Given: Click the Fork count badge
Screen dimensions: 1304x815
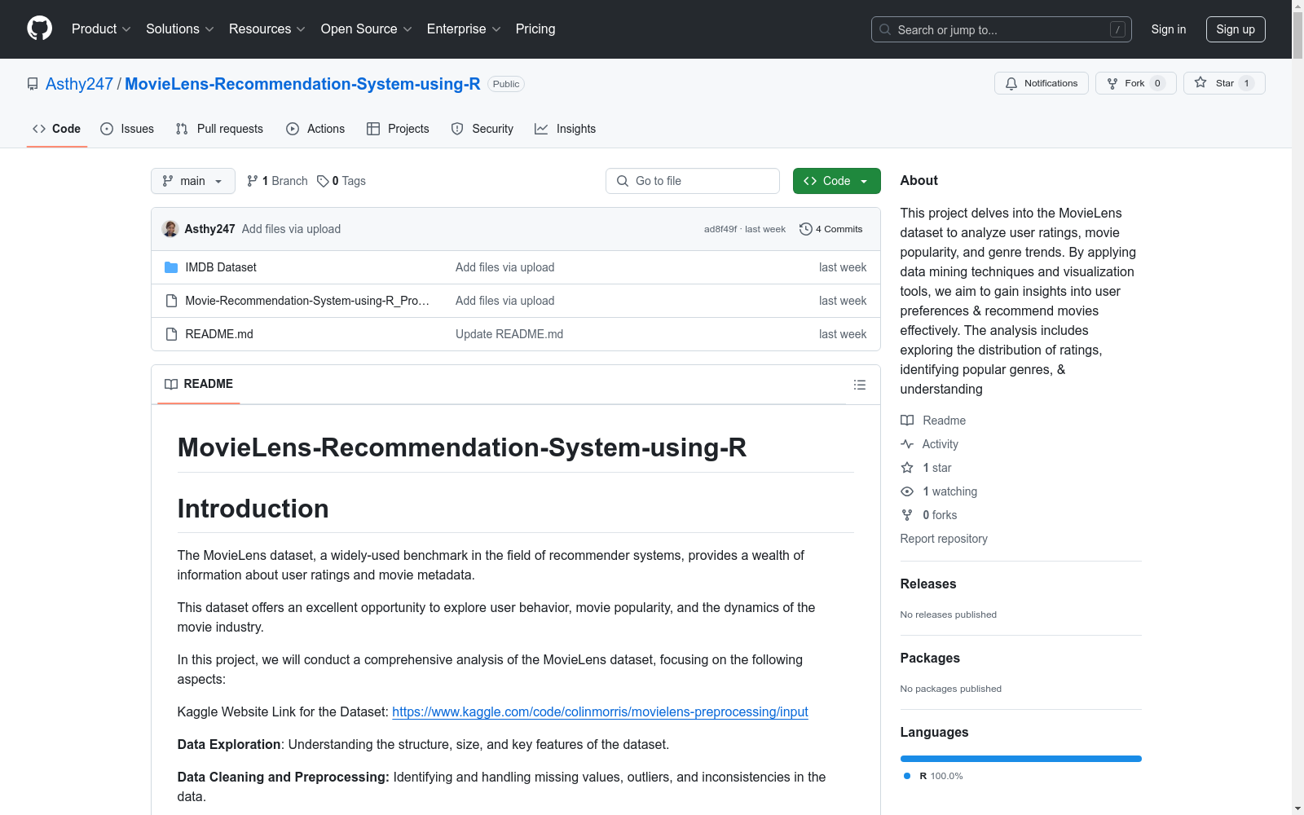Looking at the screenshot, I should [x=1157, y=83].
